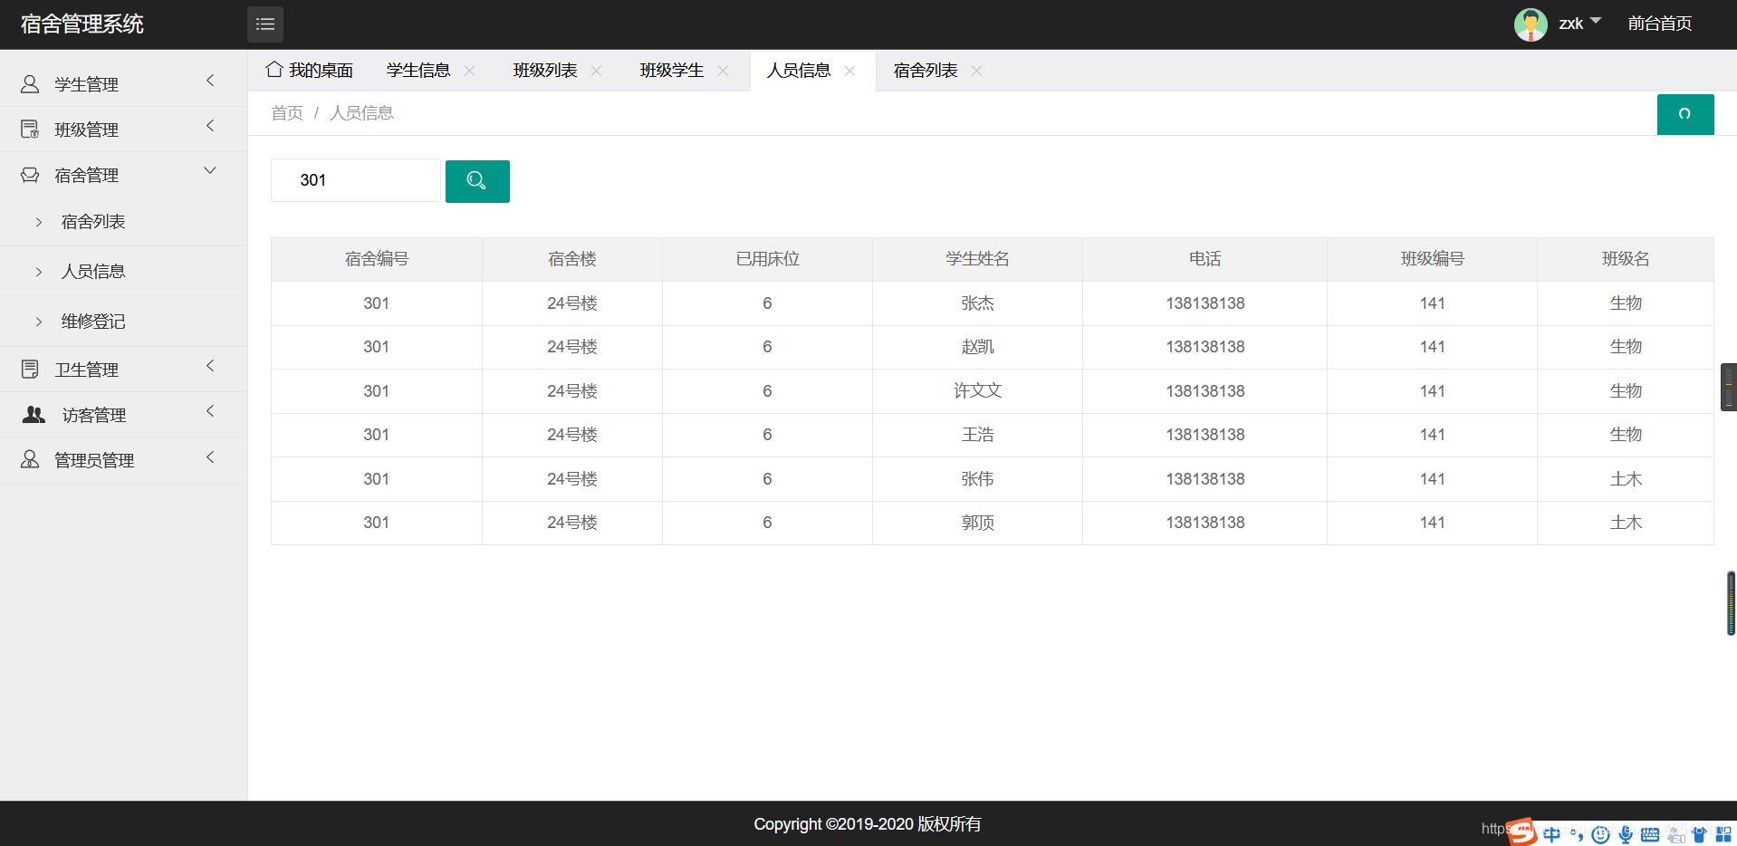Screen dimensions: 1737x846
Task: Switch to the 宿舍列表 tab
Action: pos(926,71)
